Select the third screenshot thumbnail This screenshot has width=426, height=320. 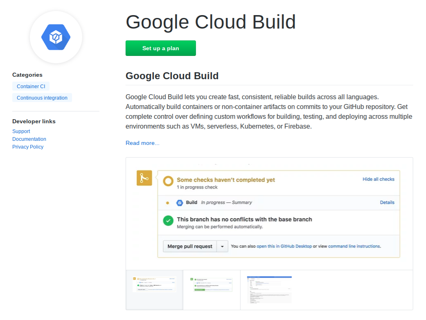tap(269, 290)
